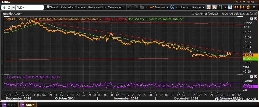Close the RSI pane
259x107 pixels.
pyautogui.click(x=256, y=77)
